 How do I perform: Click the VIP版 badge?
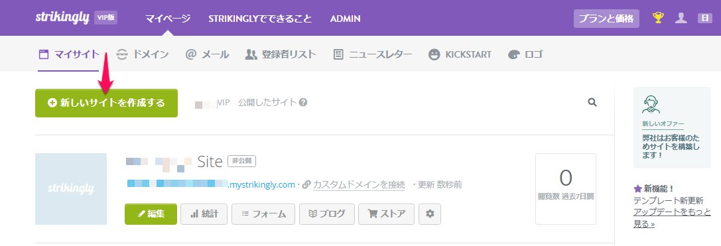pos(105,18)
